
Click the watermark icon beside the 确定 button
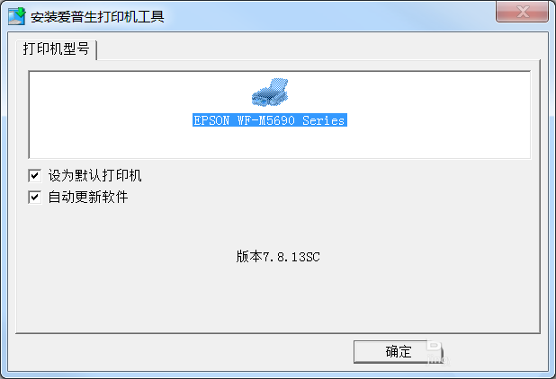point(437,352)
